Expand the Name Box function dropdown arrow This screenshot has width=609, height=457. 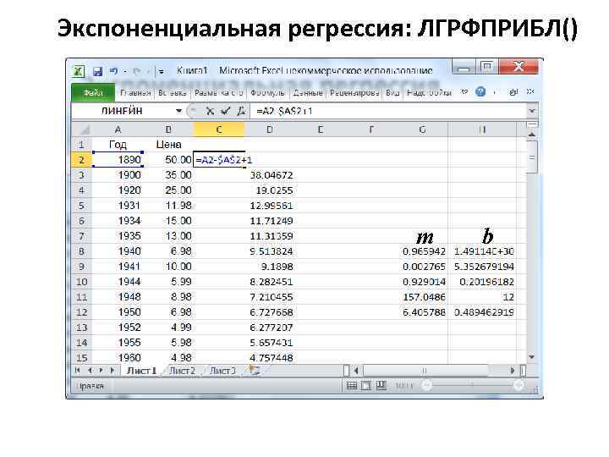178,111
